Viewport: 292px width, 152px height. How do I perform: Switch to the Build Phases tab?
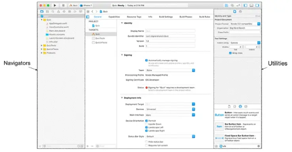tap(186, 17)
